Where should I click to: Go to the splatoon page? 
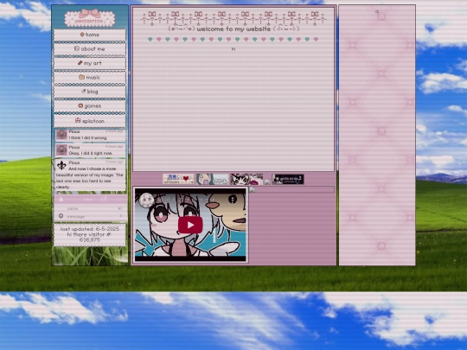click(x=90, y=121)
